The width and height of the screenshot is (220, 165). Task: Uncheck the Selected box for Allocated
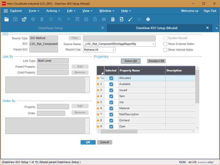tap(111, 78)
